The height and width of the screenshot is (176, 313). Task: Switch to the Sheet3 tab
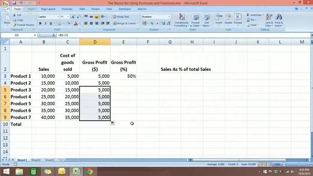tap(50, 160)
